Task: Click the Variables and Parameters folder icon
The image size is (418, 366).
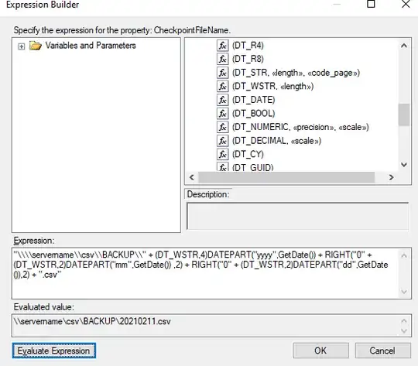Action: (35, 46)
